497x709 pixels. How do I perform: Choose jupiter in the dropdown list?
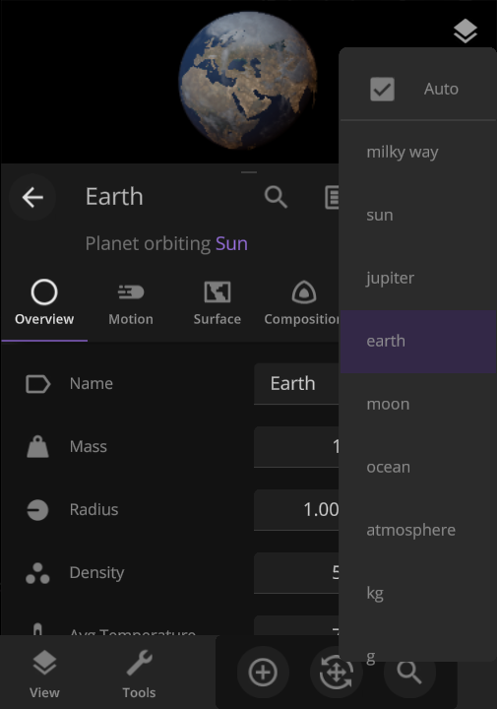(418, 278)
